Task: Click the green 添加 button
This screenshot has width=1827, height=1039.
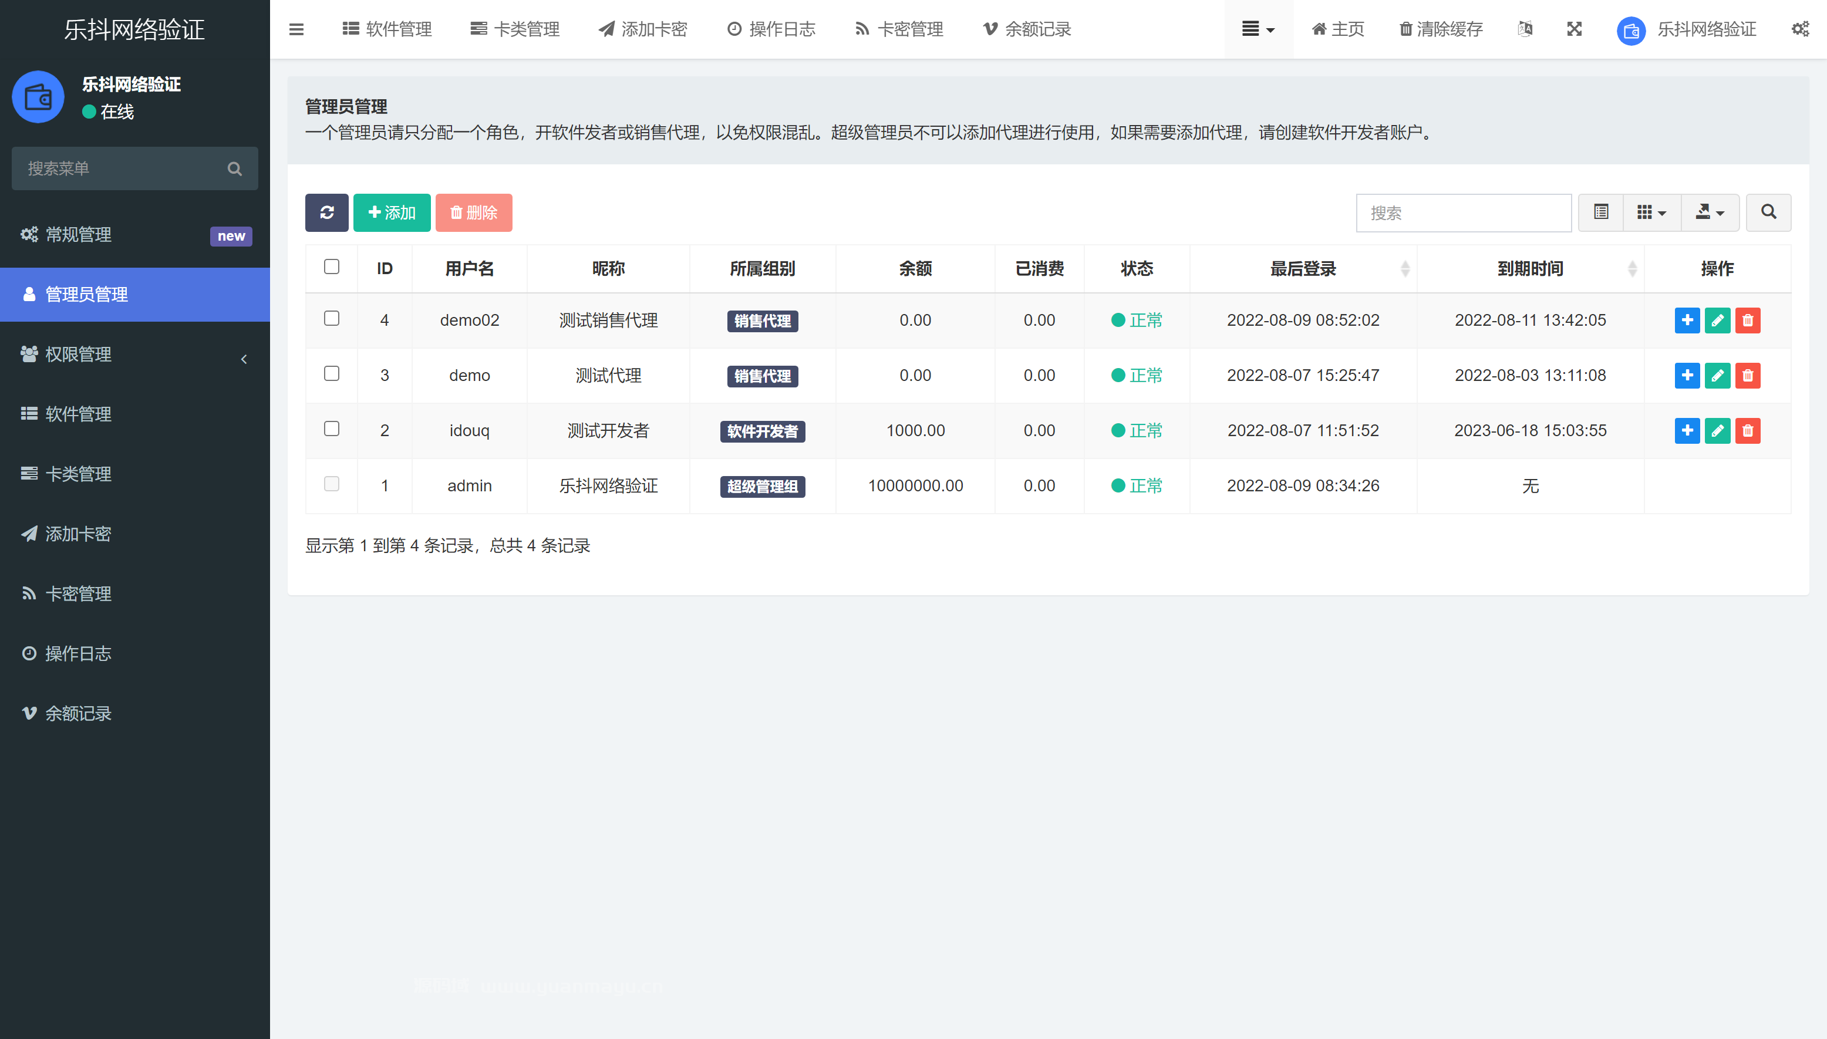Action: (391, 212)
